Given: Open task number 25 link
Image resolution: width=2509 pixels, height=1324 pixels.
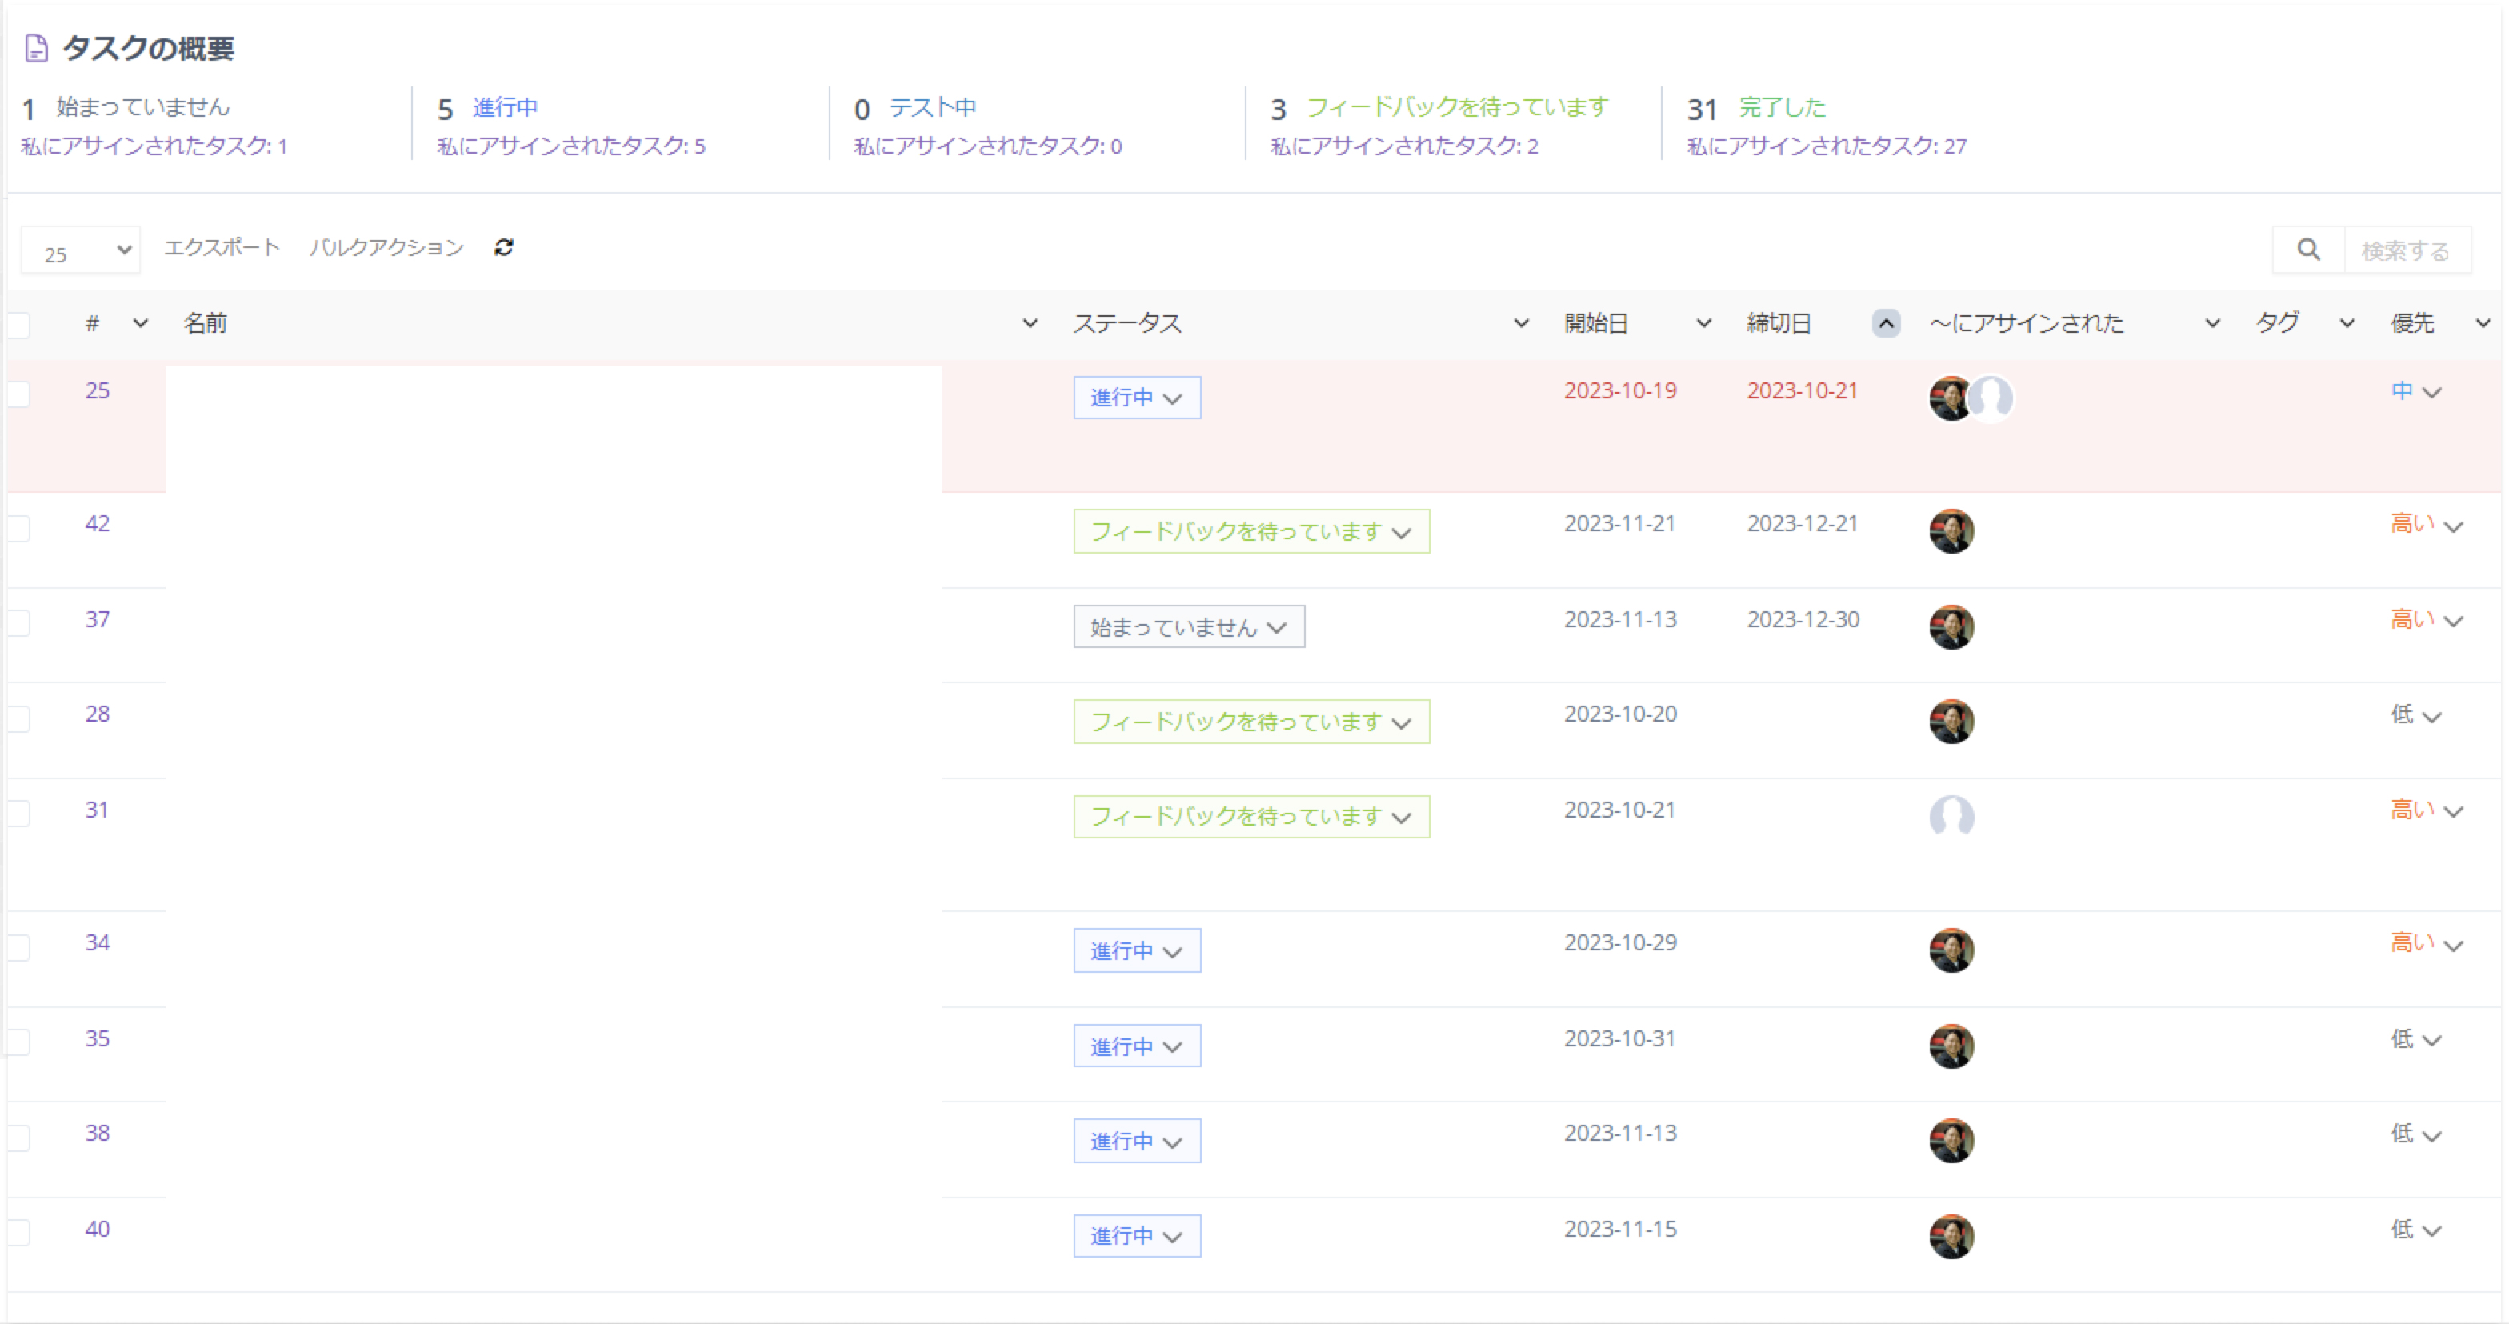Looking at the screenshot, I should [x=98, y=390].
